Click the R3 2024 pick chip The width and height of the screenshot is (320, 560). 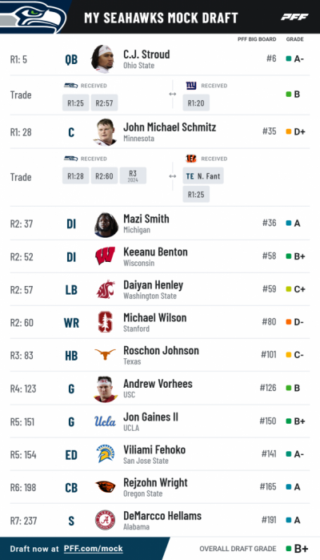pos(133,175)
